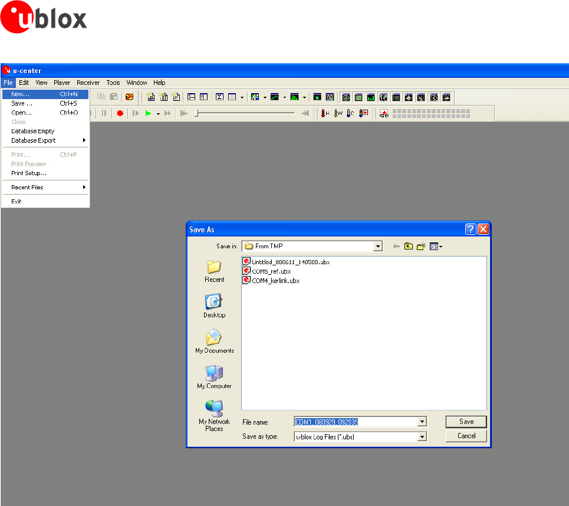Click the AssistNow aiding icon
Screen dimensions: 569x506
click(x=384, y=114)
